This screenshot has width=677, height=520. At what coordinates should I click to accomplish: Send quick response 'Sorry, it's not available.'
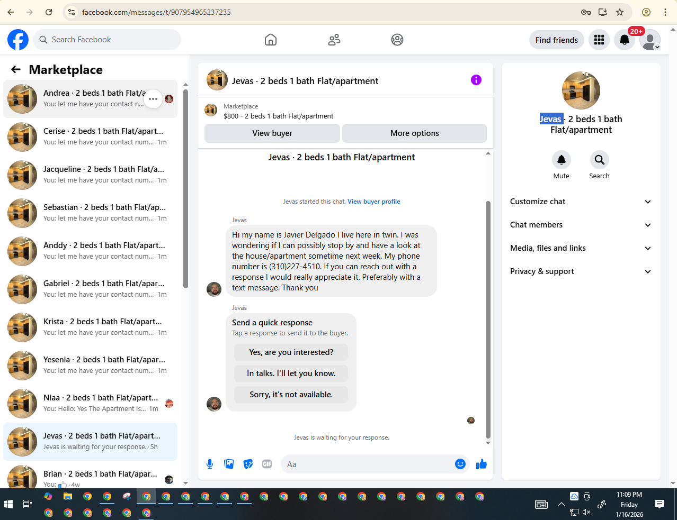tap(291, 395)
